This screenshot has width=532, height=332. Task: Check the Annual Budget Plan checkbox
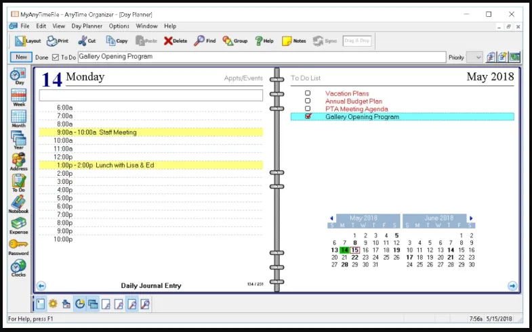[308, 101]
